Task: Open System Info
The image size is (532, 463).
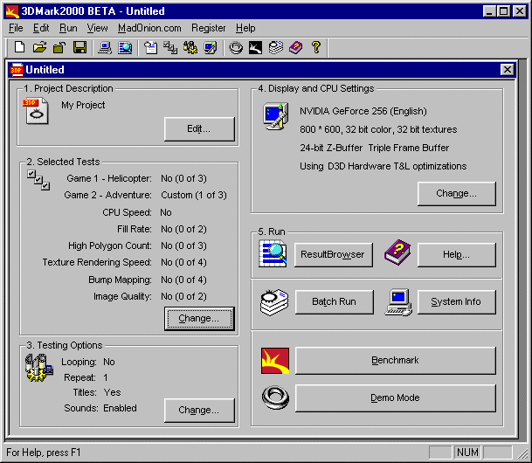Action: pos(456,301)
